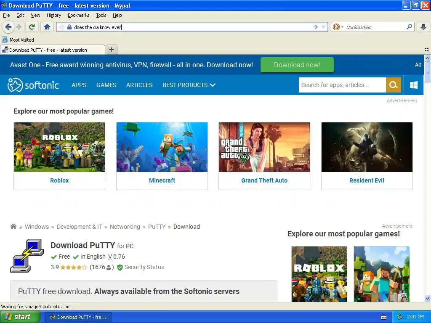Click the magnifier in DuckDuckGo search box
This screenshot has width=431, height=323.
409,26
